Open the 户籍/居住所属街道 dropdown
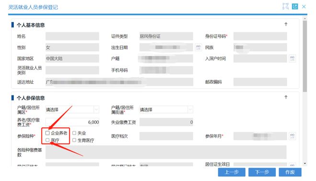The width and height of the screenshot is (316, 181). (x=166, y=110)
